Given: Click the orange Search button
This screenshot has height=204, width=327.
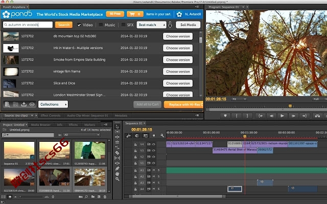Looking at the screenshot, I should click(x=64, y=25).
